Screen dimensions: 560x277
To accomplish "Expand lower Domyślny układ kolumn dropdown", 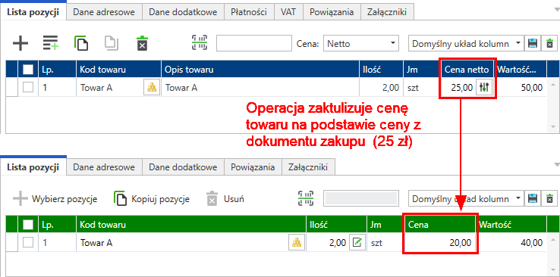I will point(466,199).
